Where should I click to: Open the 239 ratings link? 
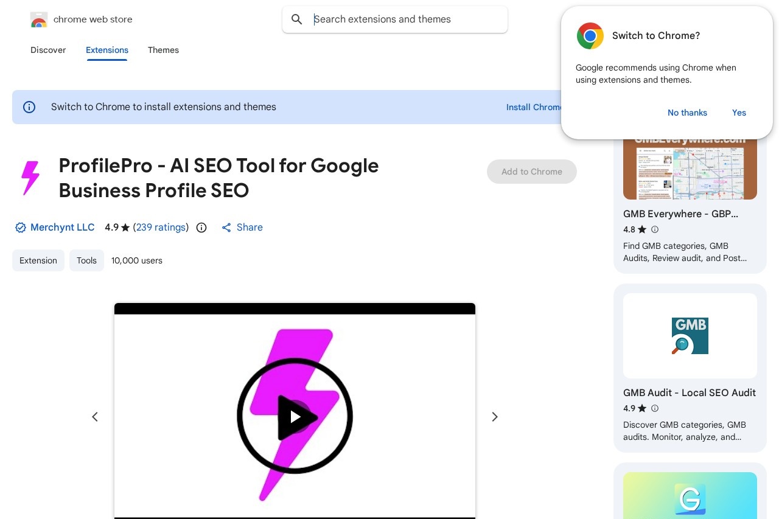tap(161, 228)
